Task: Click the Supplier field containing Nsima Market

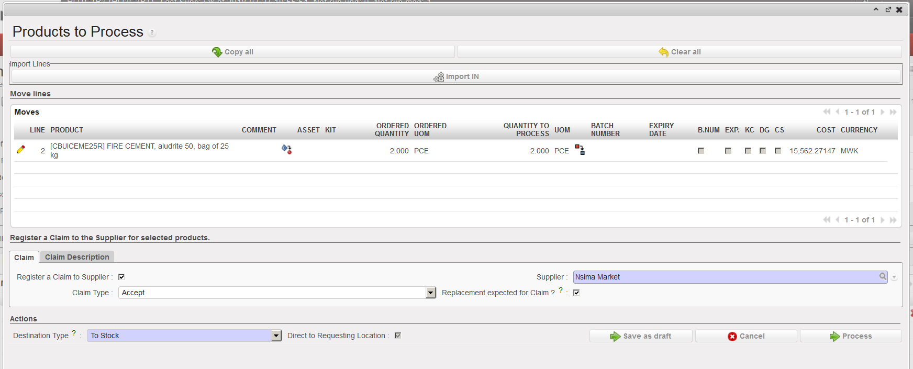Action: coord(725,277)
